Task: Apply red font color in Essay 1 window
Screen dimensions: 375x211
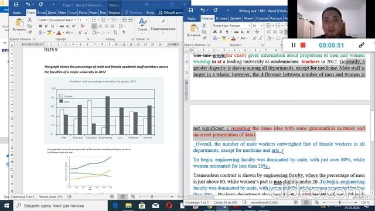Action: click(x=59, y=32)
